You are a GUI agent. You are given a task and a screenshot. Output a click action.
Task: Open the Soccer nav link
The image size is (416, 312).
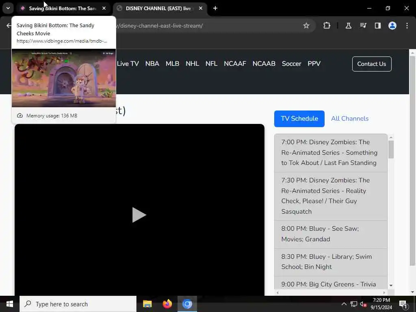[x=292, y=64]
